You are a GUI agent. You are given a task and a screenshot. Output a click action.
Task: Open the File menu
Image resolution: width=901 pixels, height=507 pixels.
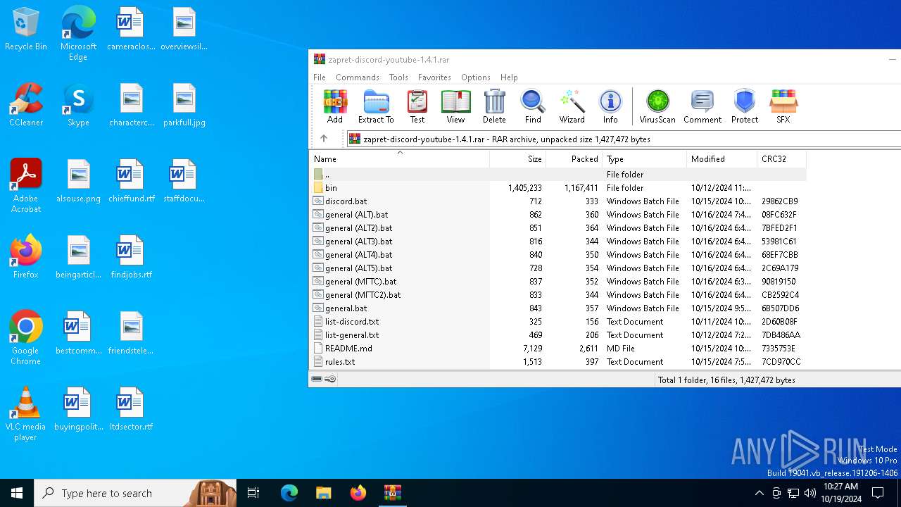(320, 77)
